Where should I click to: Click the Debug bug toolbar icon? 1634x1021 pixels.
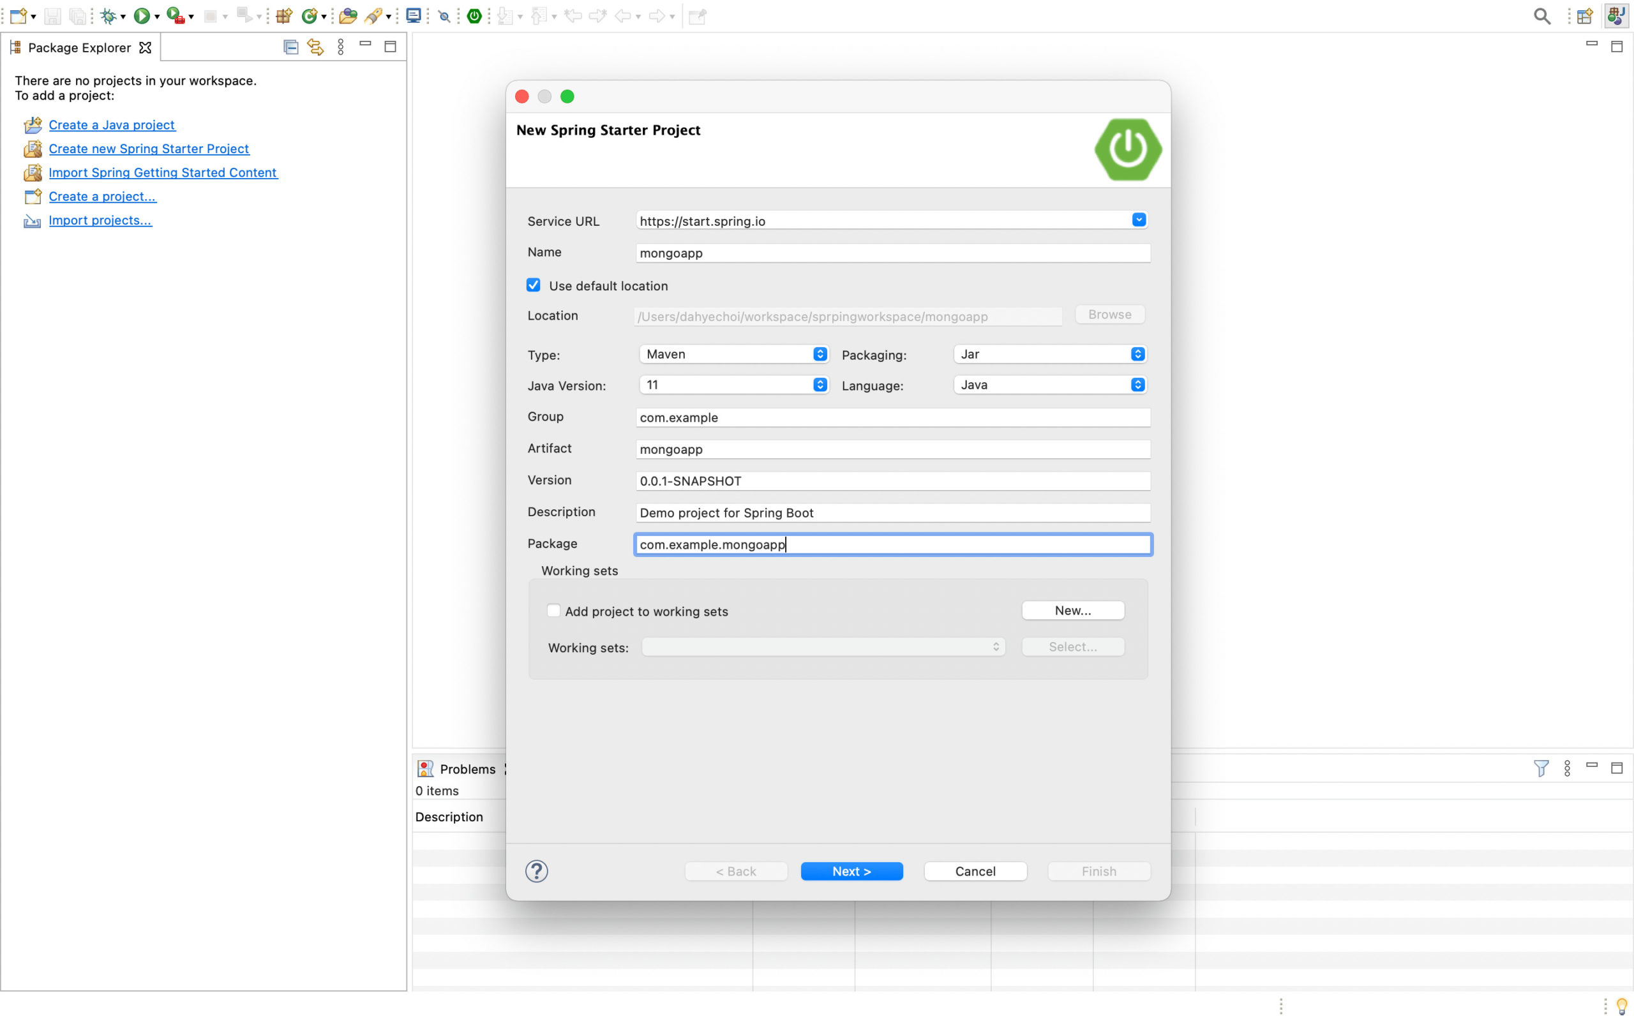[108, 15]
